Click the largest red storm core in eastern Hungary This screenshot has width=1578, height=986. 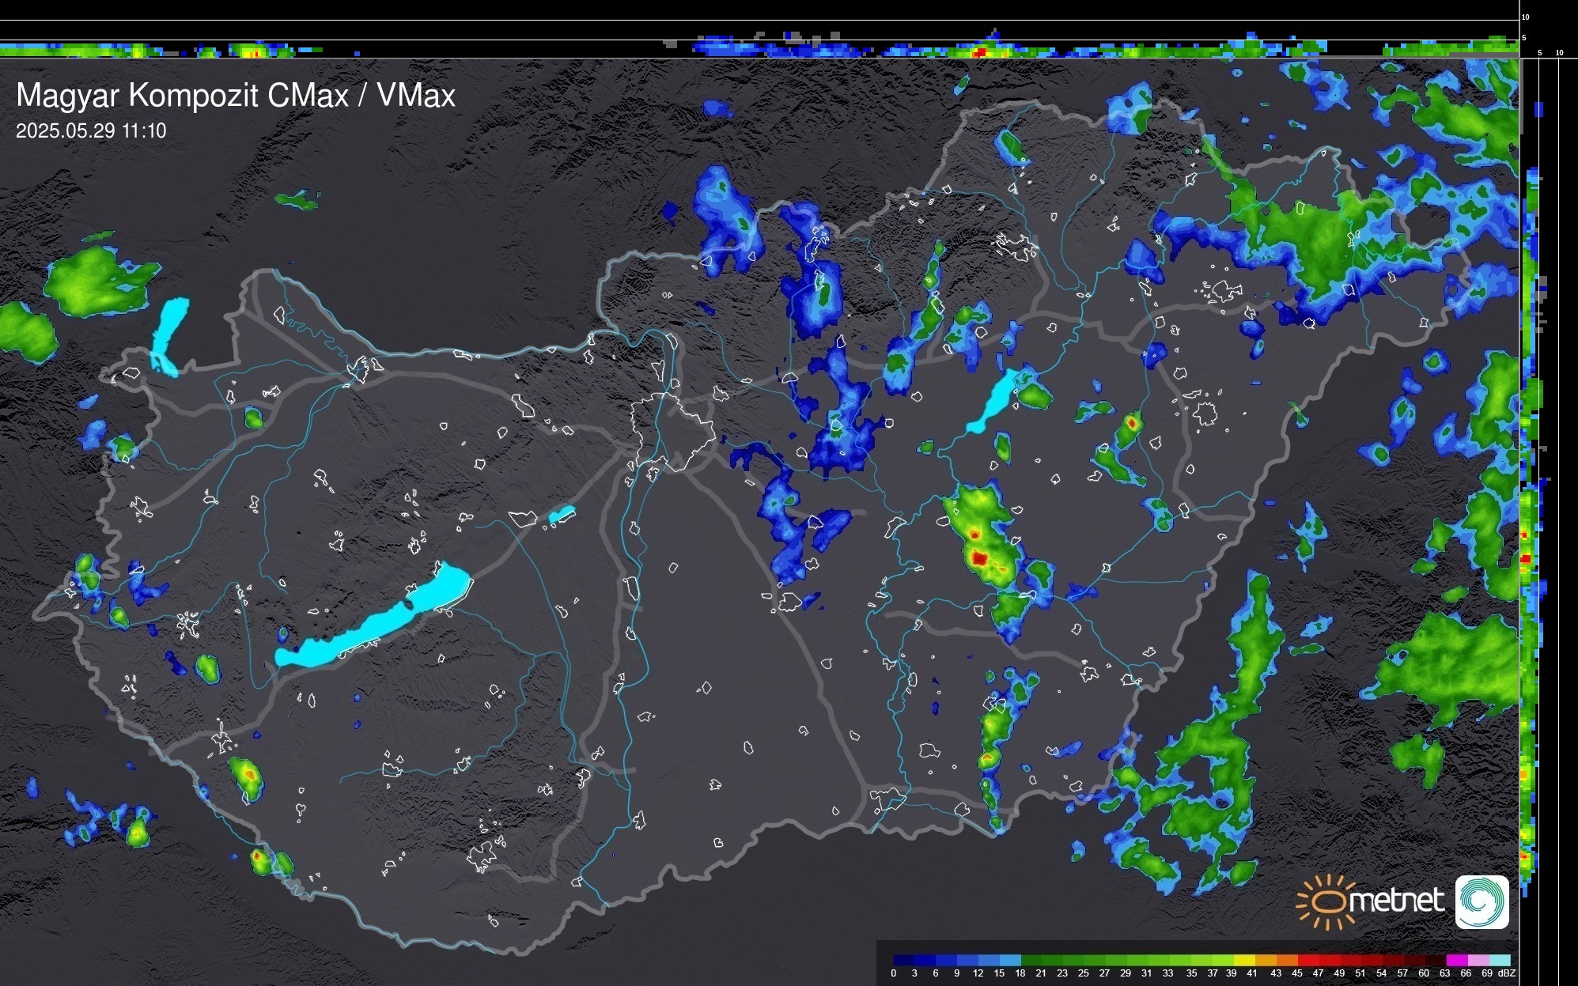pyautogui.click(x=979, y=558)
